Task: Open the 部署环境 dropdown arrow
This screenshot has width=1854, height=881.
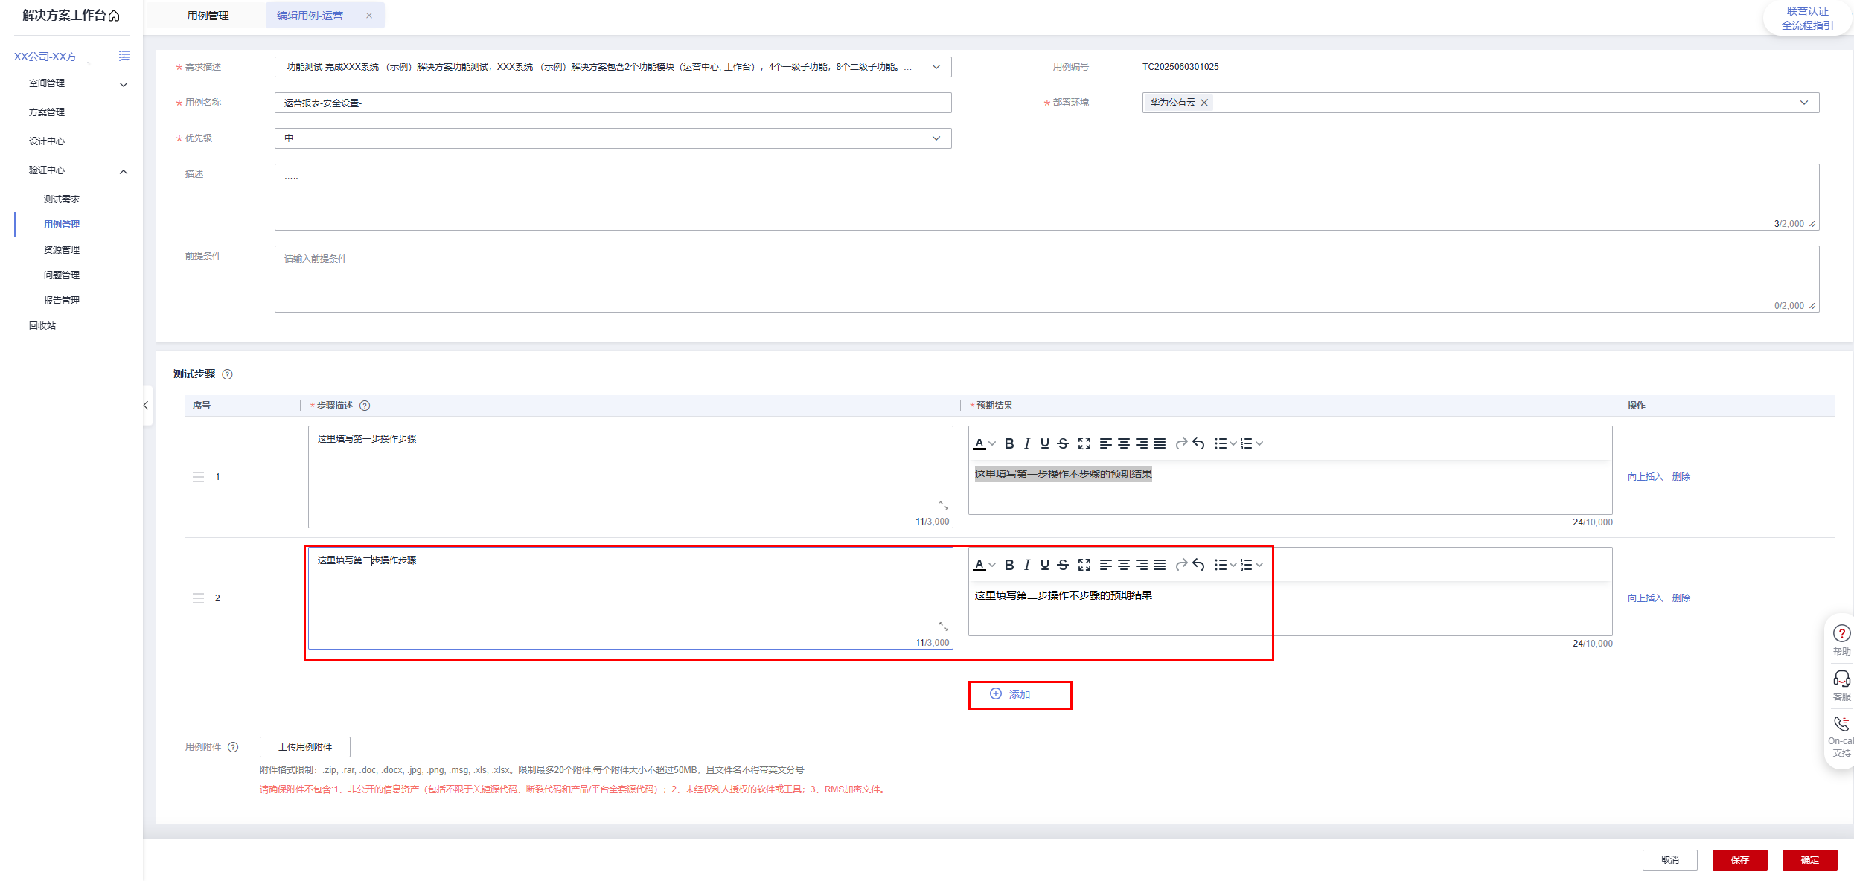Action: click(x=1804, y=103)
